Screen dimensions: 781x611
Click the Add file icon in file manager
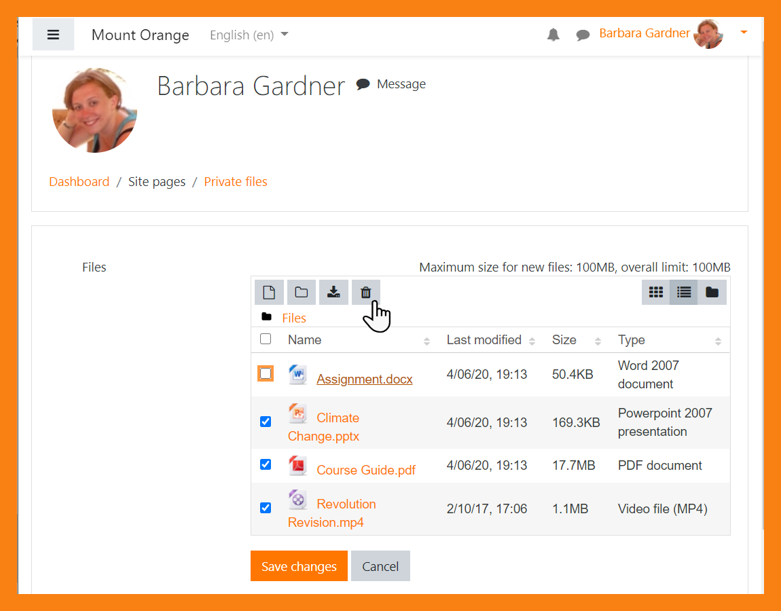pos(269,293)
